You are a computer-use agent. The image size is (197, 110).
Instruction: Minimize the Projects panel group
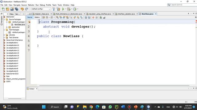click(x=24, y=14)
